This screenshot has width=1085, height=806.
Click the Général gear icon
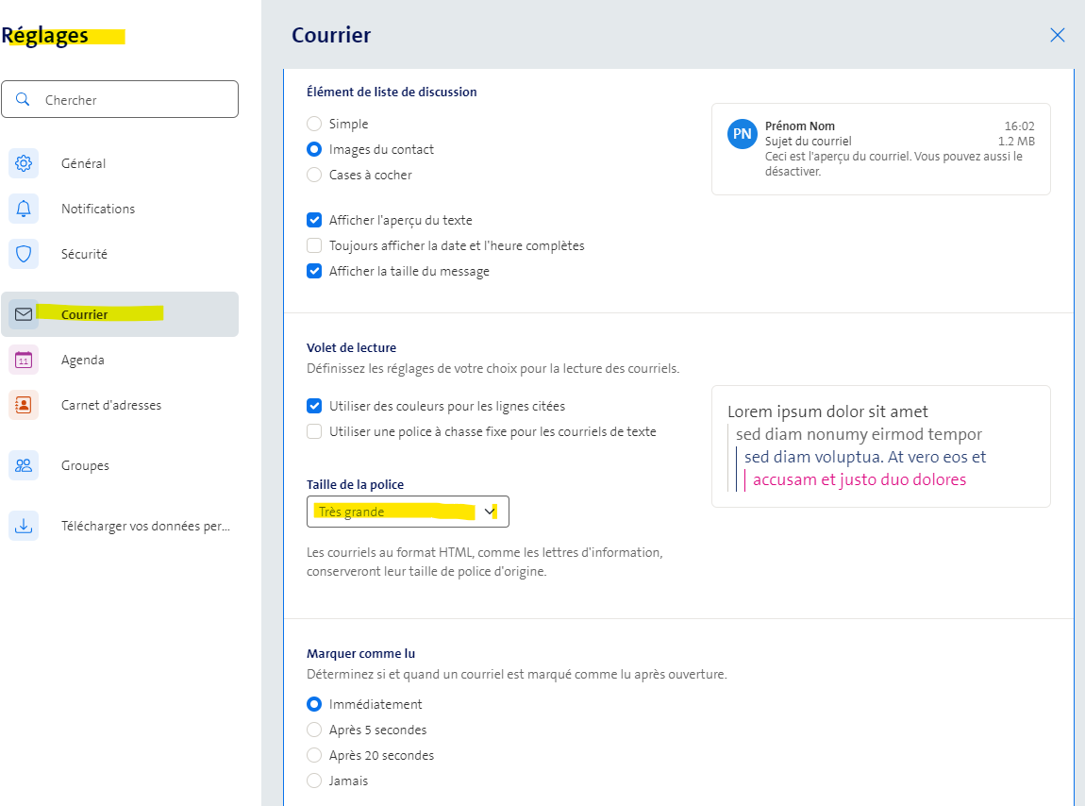coord(24,163)
